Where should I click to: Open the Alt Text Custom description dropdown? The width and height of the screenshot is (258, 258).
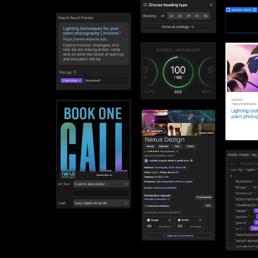101,184
